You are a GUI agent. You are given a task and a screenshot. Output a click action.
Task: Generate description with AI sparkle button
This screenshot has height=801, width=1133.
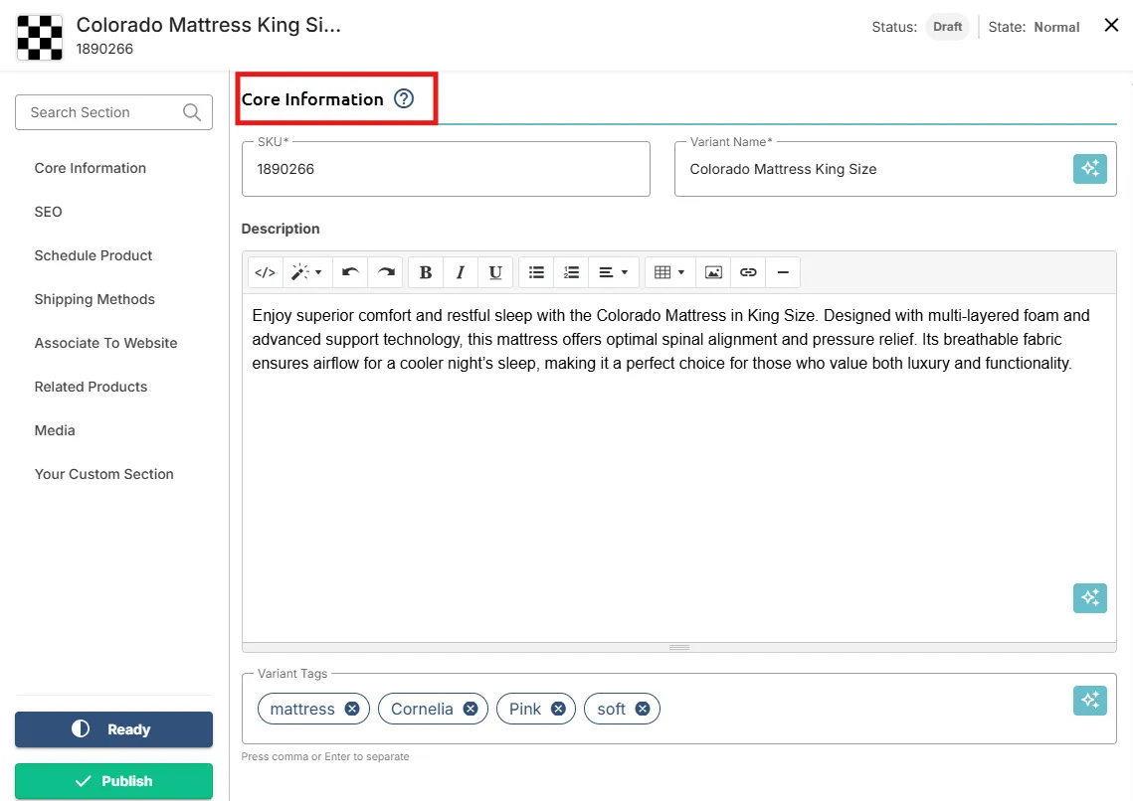click(x=1089, y=597)
